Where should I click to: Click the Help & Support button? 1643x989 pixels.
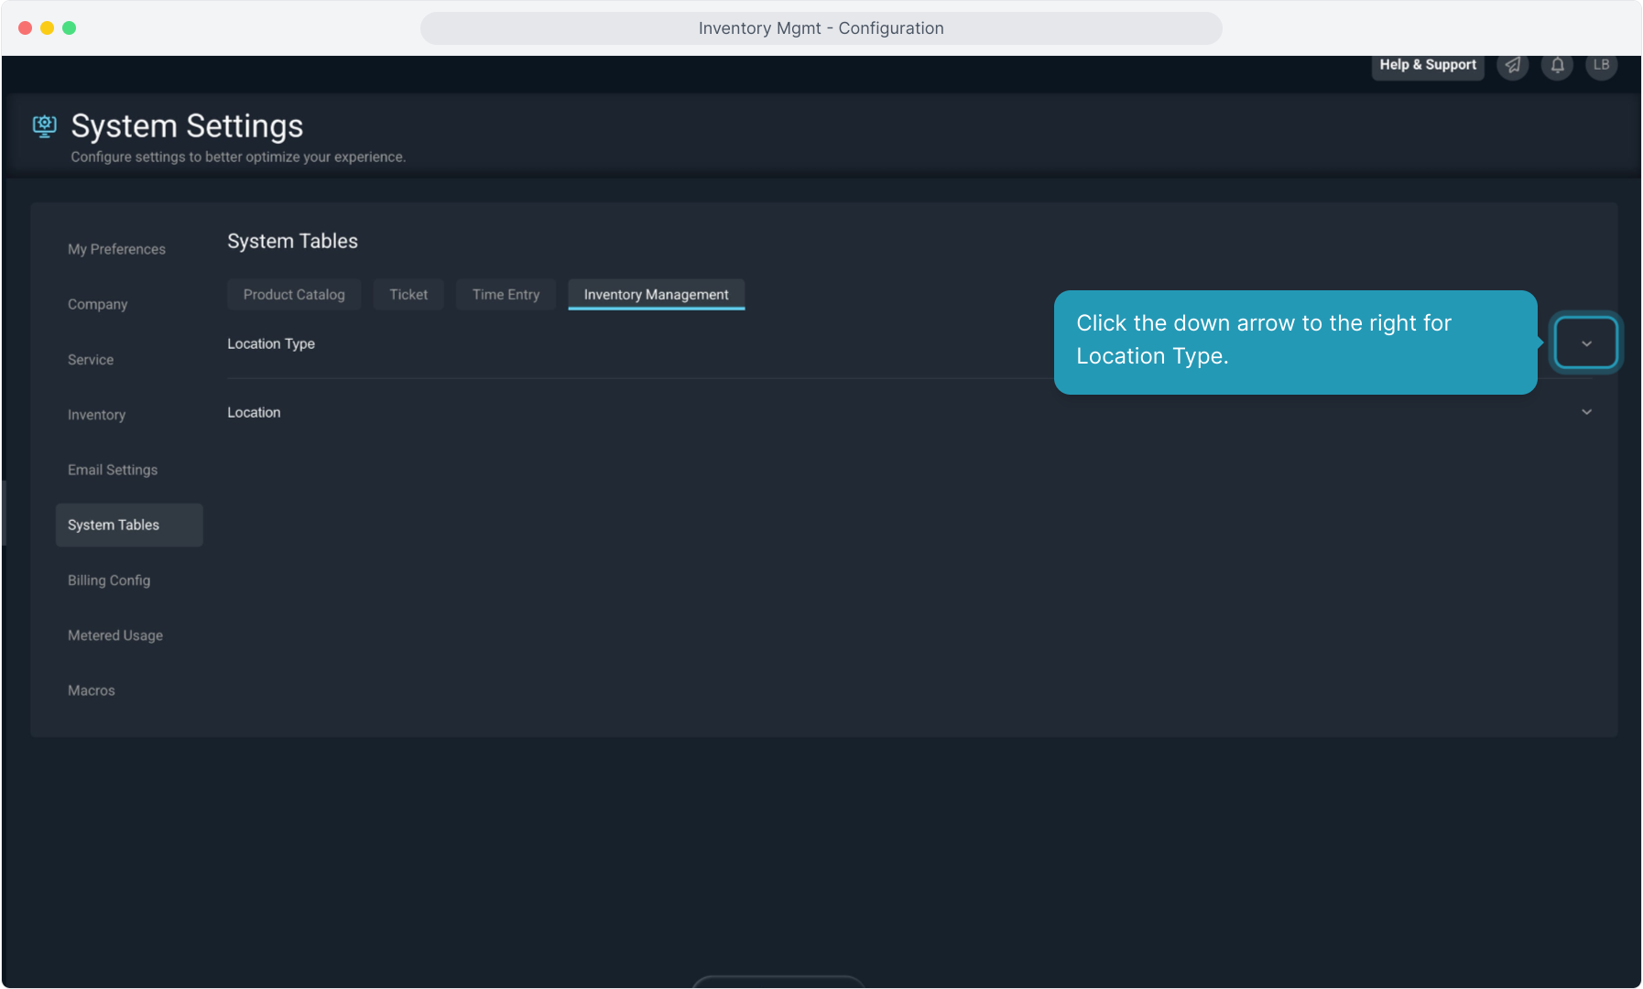(1427, 65)
